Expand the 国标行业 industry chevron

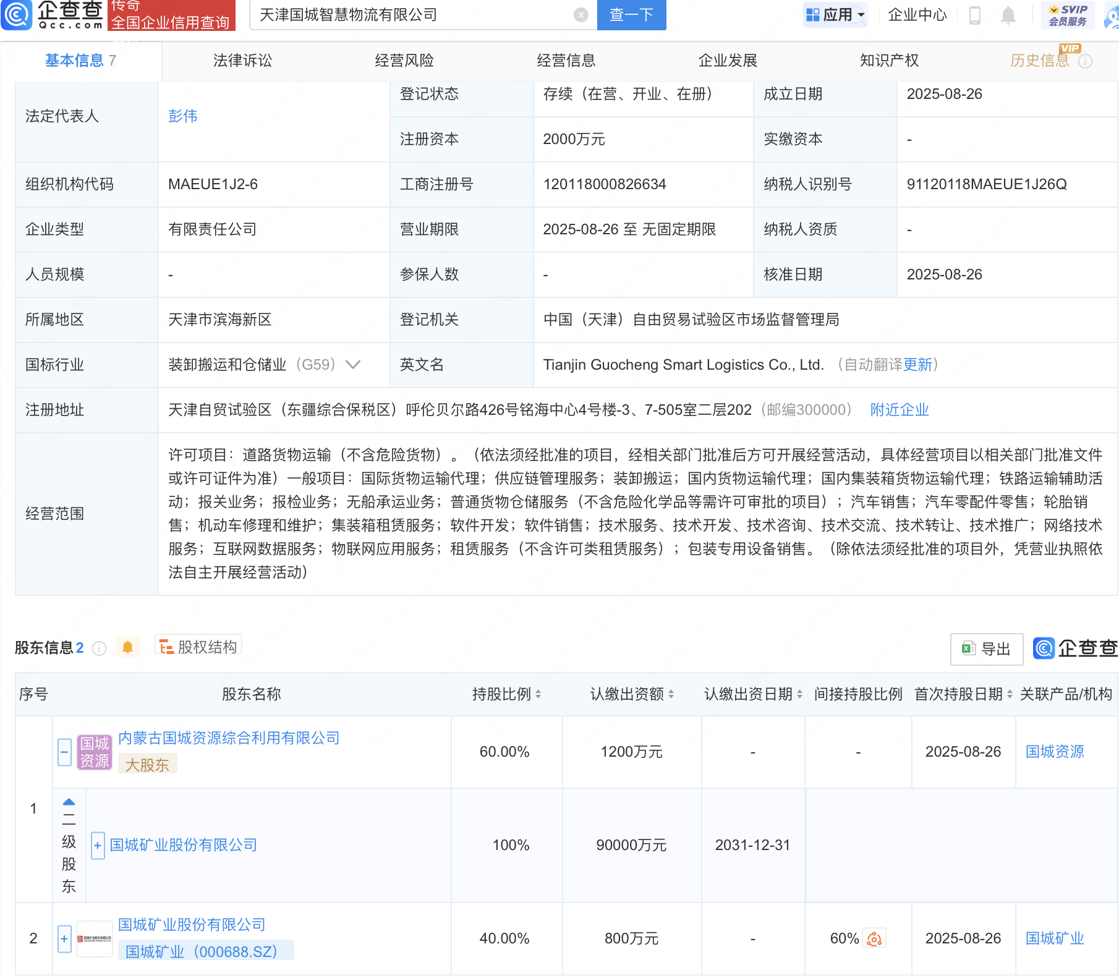353,365
